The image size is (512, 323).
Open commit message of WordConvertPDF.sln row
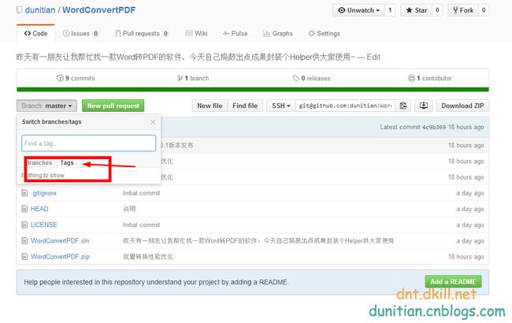(258, 241)
